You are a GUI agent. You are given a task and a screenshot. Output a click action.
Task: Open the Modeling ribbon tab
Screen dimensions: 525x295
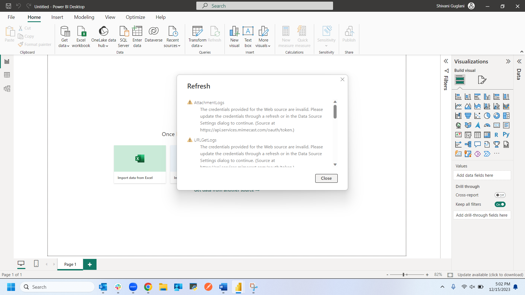click(84, 17)
